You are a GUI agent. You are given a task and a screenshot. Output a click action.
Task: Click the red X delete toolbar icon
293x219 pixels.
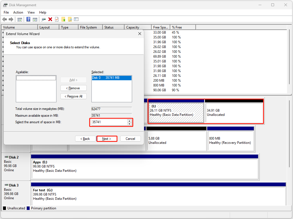point(50,19)
